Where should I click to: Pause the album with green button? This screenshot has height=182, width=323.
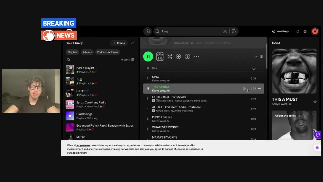(148, 57)
